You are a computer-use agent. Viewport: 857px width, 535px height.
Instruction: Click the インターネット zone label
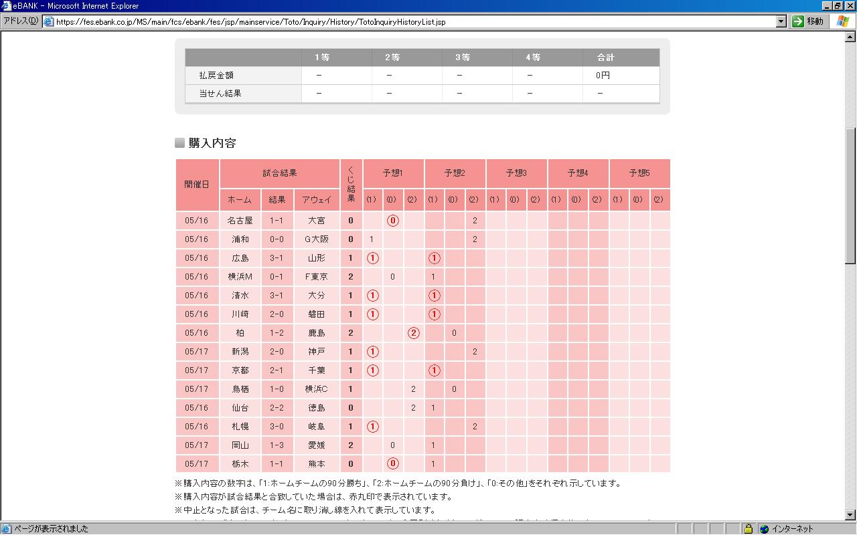click(793, 529)
